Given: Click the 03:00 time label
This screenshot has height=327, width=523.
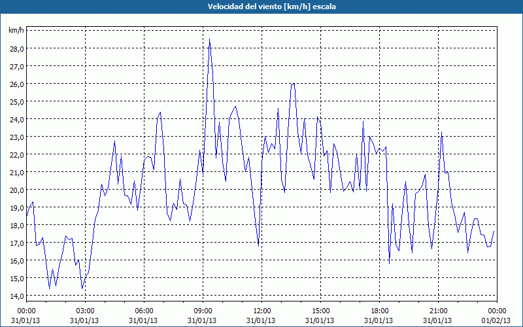Looking at the screenshot, I should tap(86, 311).
